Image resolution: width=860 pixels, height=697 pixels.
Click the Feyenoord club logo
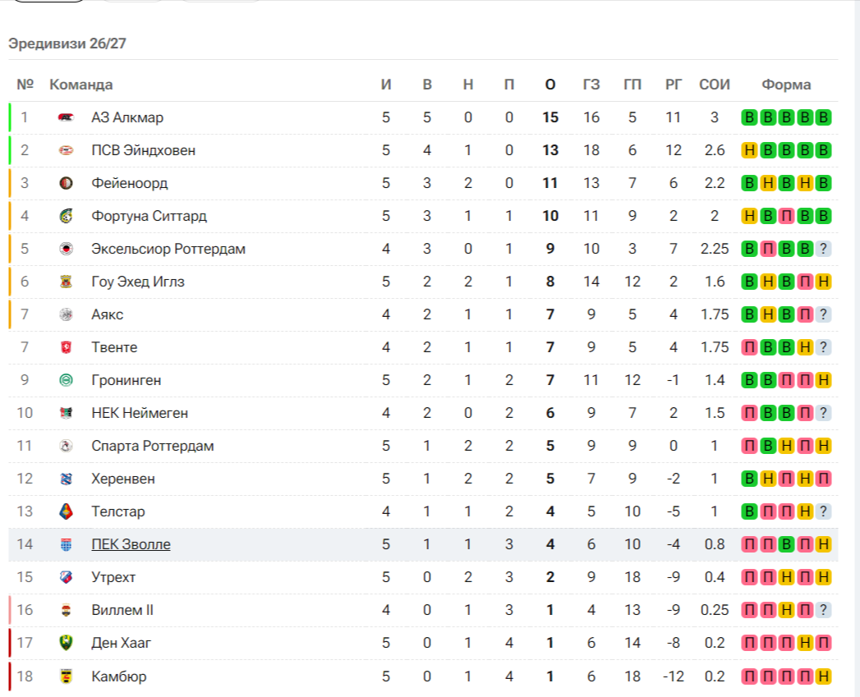tap(66, 183)
